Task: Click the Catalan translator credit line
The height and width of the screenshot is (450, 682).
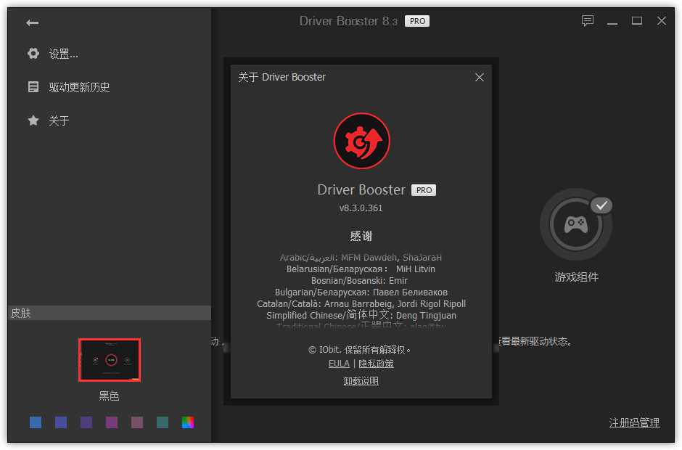Action: point(361,304)
